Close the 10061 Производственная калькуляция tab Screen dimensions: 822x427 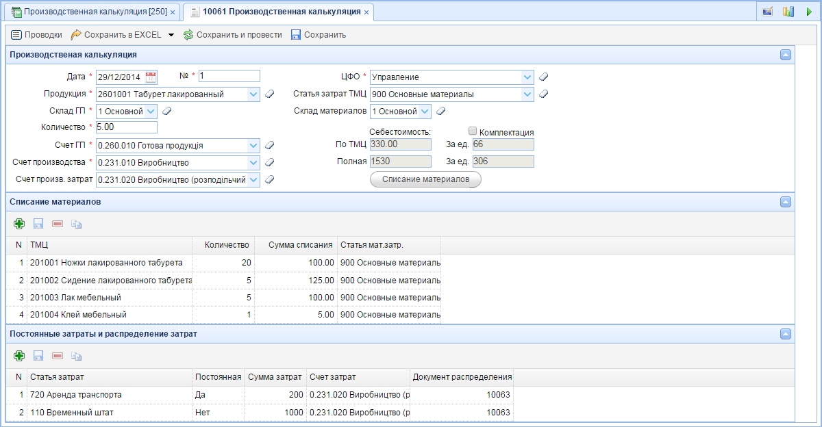pos(366,12)
